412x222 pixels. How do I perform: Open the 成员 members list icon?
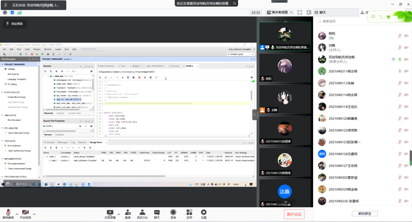click(142, 213)
